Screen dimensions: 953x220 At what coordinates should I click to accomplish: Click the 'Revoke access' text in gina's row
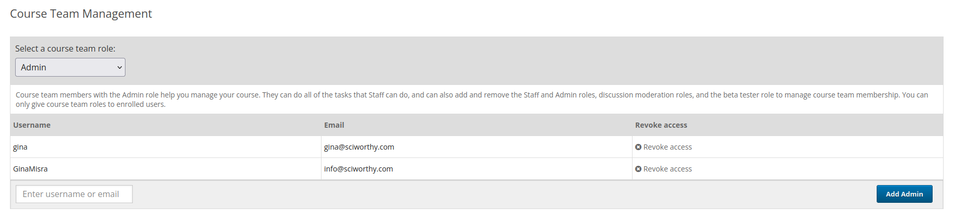[x=668, y=147]
